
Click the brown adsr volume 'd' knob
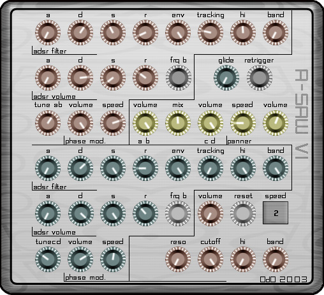tap(80, 78)
